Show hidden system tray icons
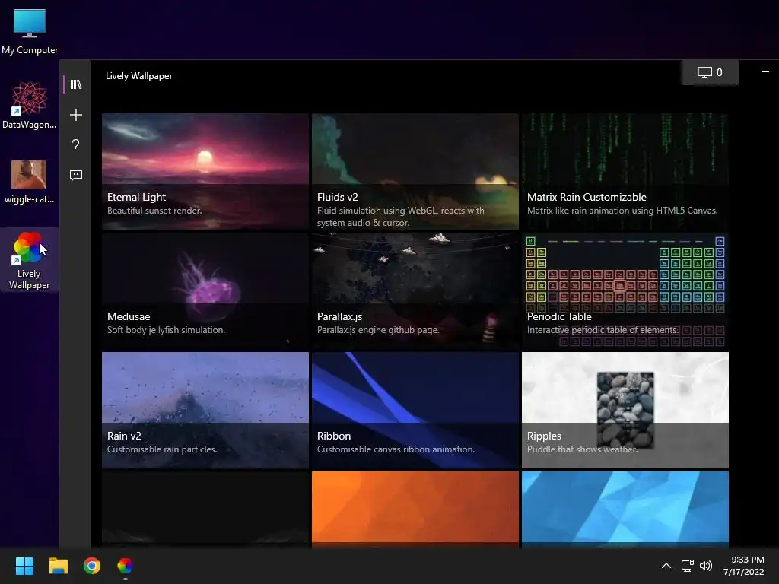Viewport: 779px width, 584px height. (x=666, y=566)
